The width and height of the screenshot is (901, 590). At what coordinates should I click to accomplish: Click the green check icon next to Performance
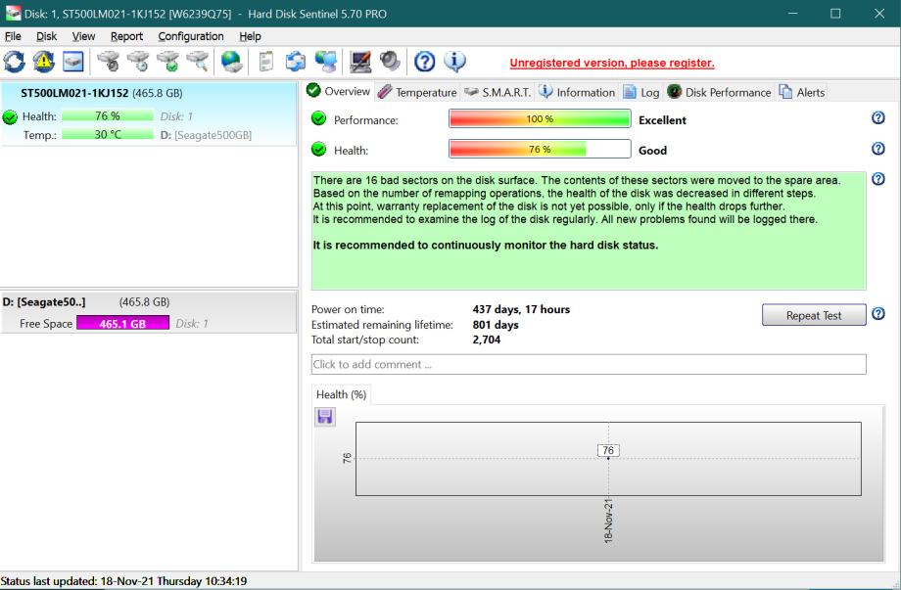pos(319,118)
